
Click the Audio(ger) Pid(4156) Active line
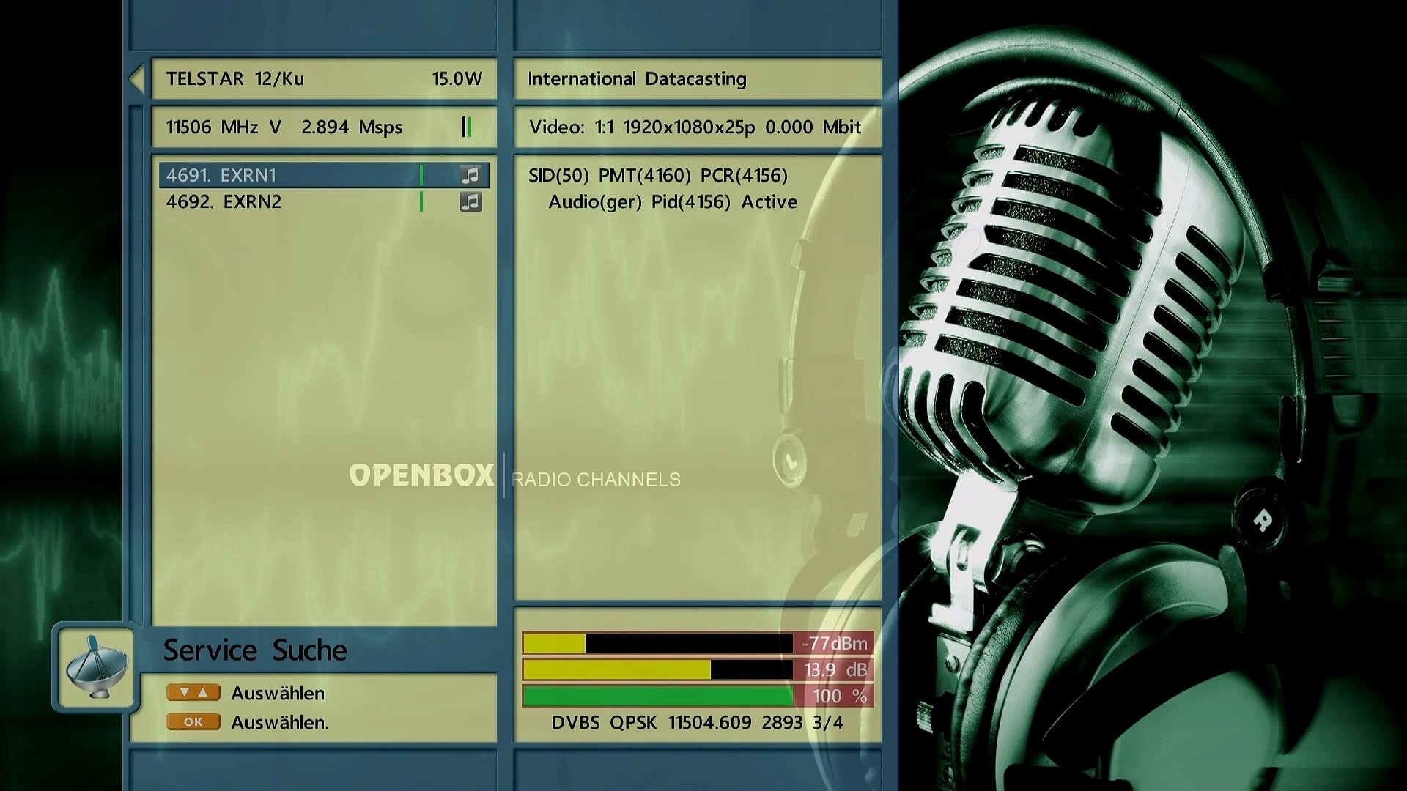coord(672,202)
